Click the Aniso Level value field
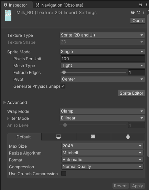Screen dimensions: 149x190 (136, 125)
